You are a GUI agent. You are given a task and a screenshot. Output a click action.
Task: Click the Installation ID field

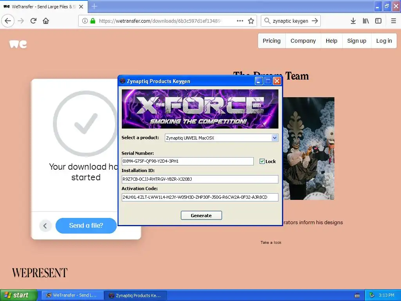coord(200,179)
